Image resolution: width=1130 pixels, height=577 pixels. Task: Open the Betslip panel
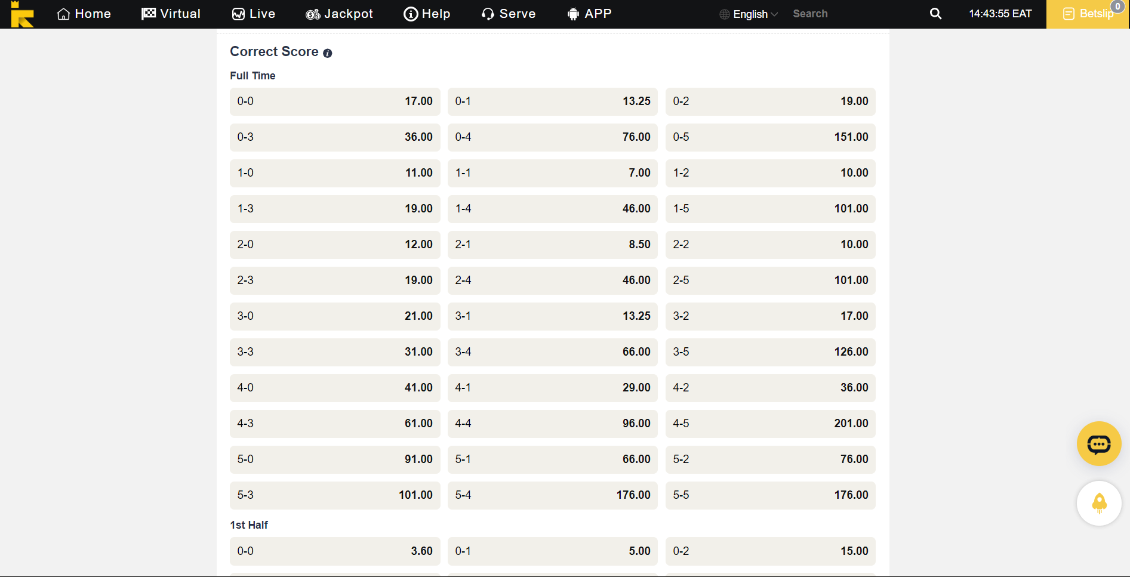coord(1088,14)
